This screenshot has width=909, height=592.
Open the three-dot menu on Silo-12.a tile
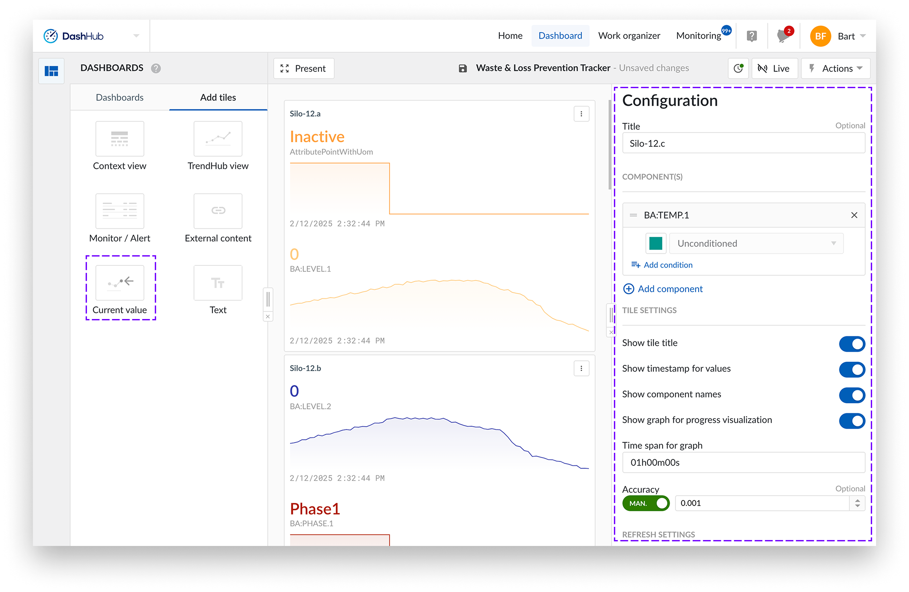click(581, 114)
